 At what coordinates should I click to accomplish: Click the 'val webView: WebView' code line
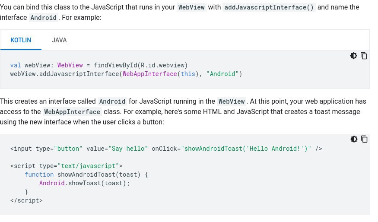click(99, 65)
